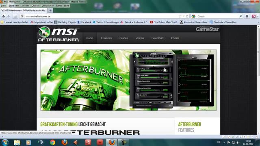260x146 pixels.
Task: Switch to active Firefox window in taskbar
Action: 112,142
